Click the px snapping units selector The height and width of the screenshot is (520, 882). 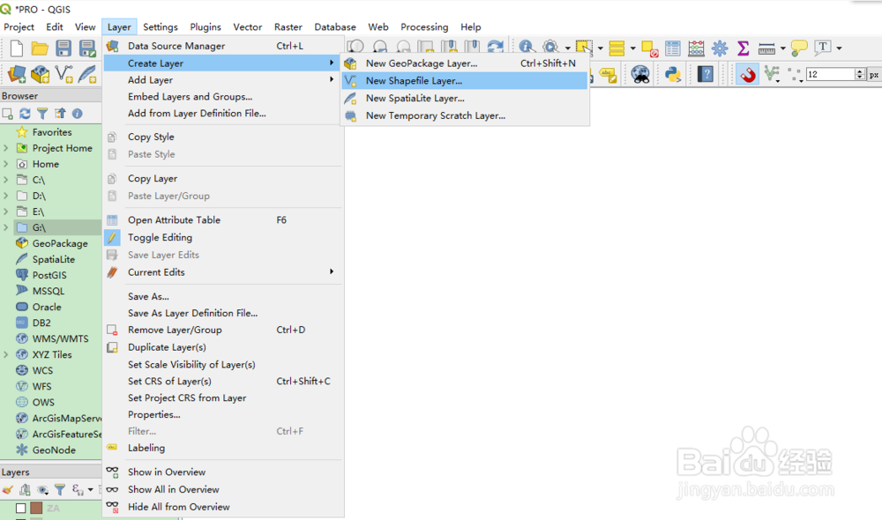point(874,74)
